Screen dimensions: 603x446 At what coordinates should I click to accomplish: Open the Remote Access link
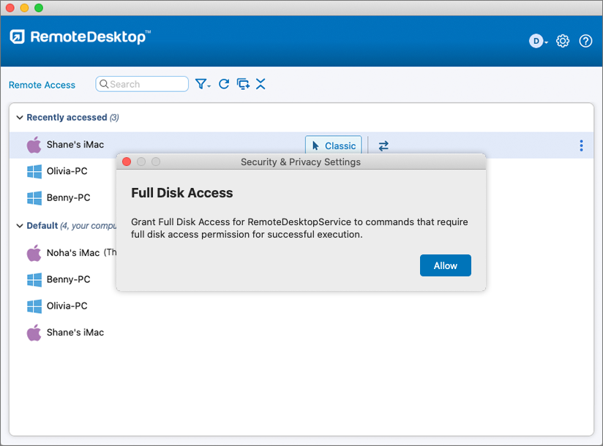[42, 85]
